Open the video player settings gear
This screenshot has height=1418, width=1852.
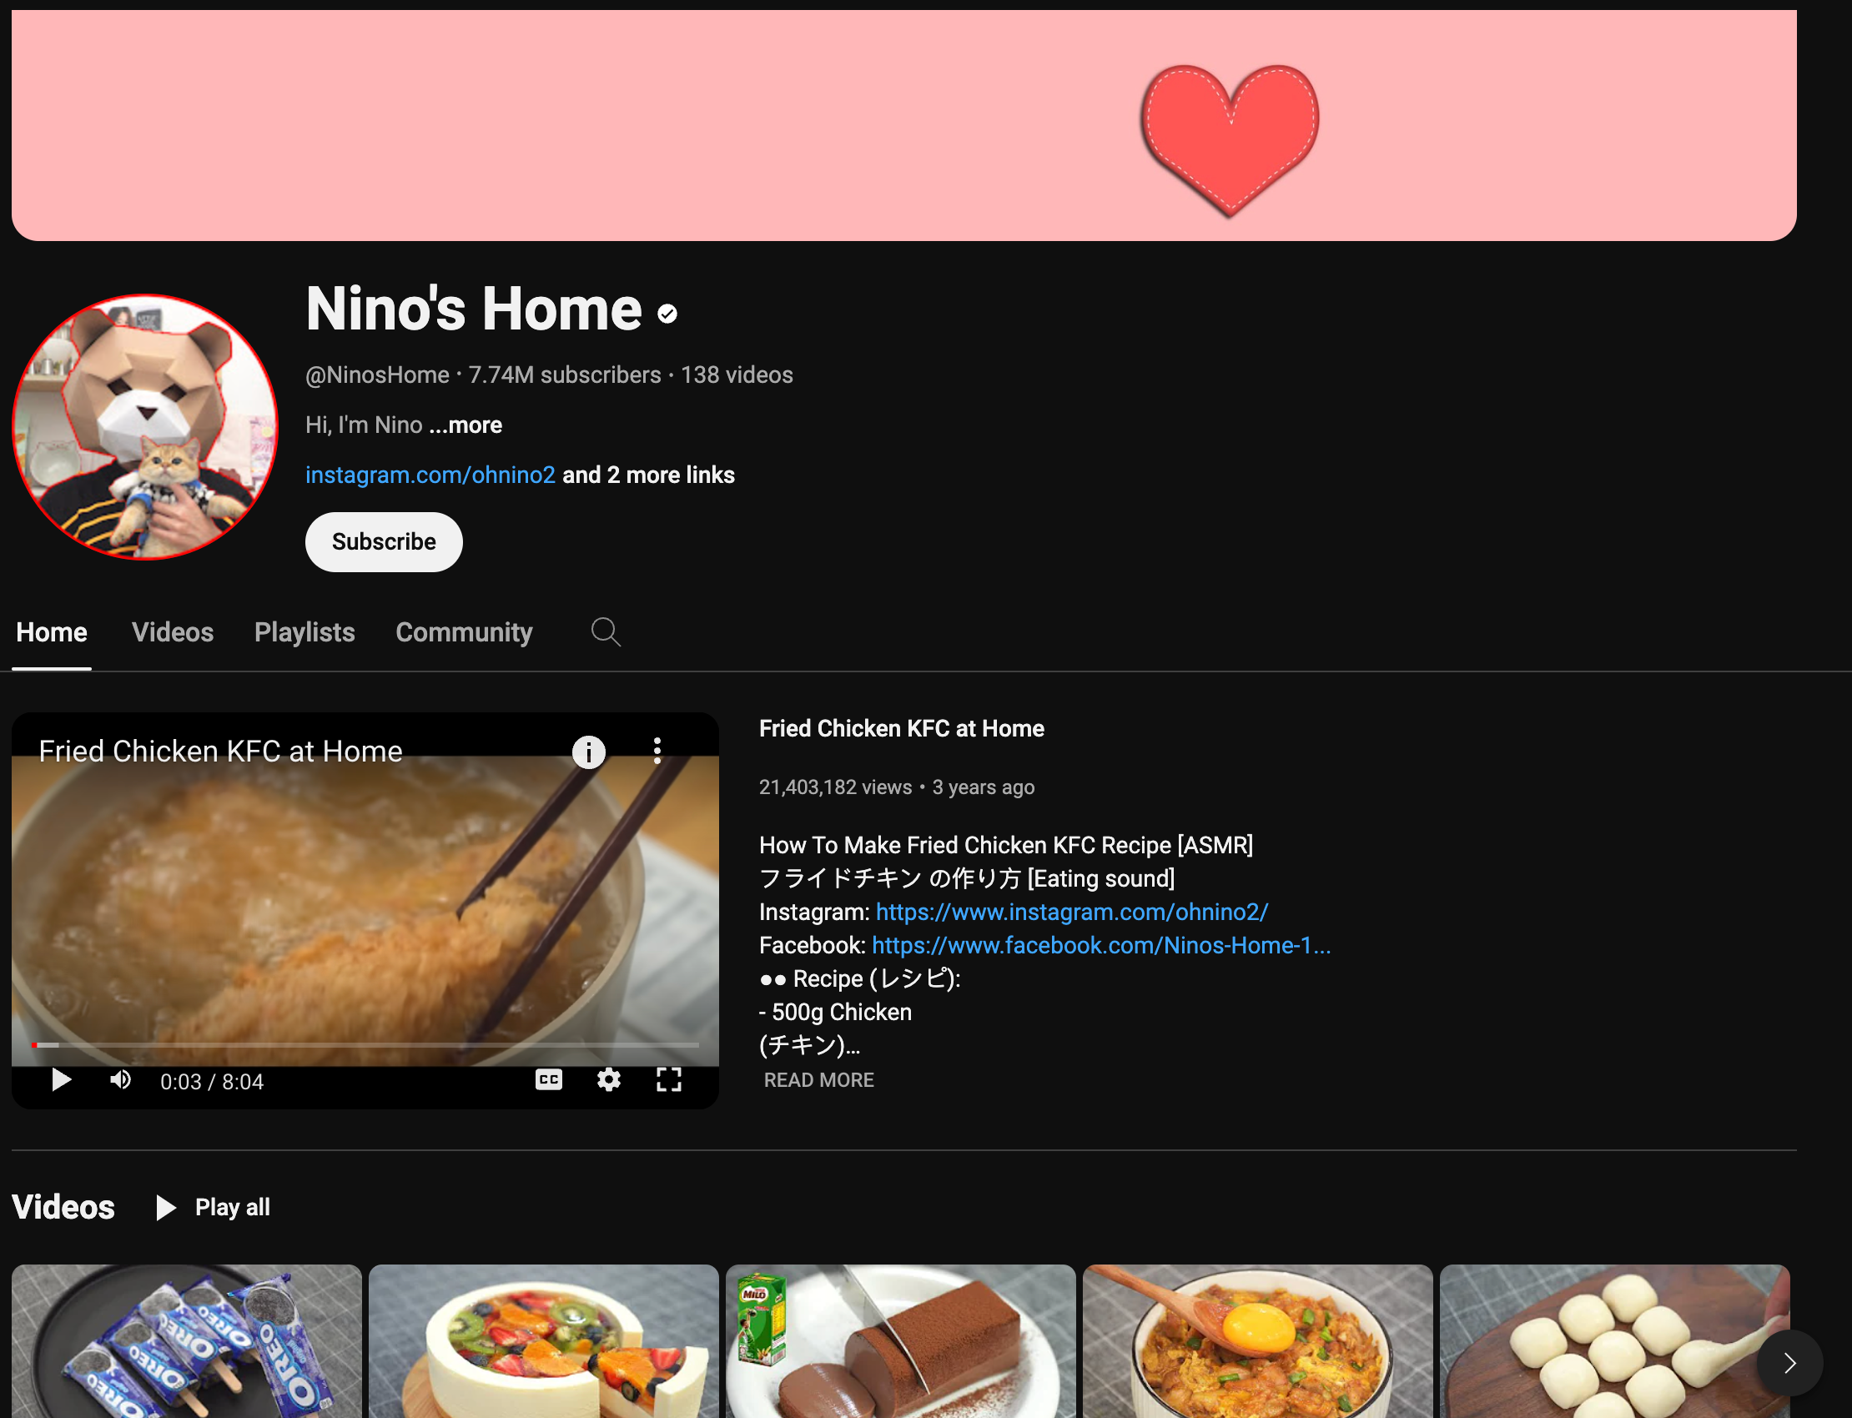[x=609, y=1080]
